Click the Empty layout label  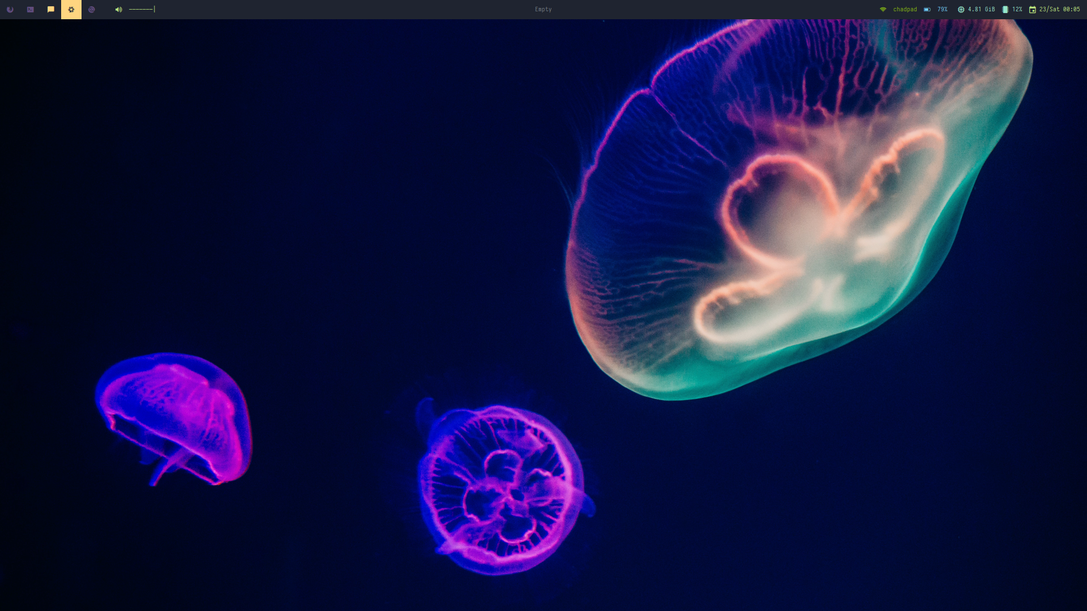click(542, 9)
